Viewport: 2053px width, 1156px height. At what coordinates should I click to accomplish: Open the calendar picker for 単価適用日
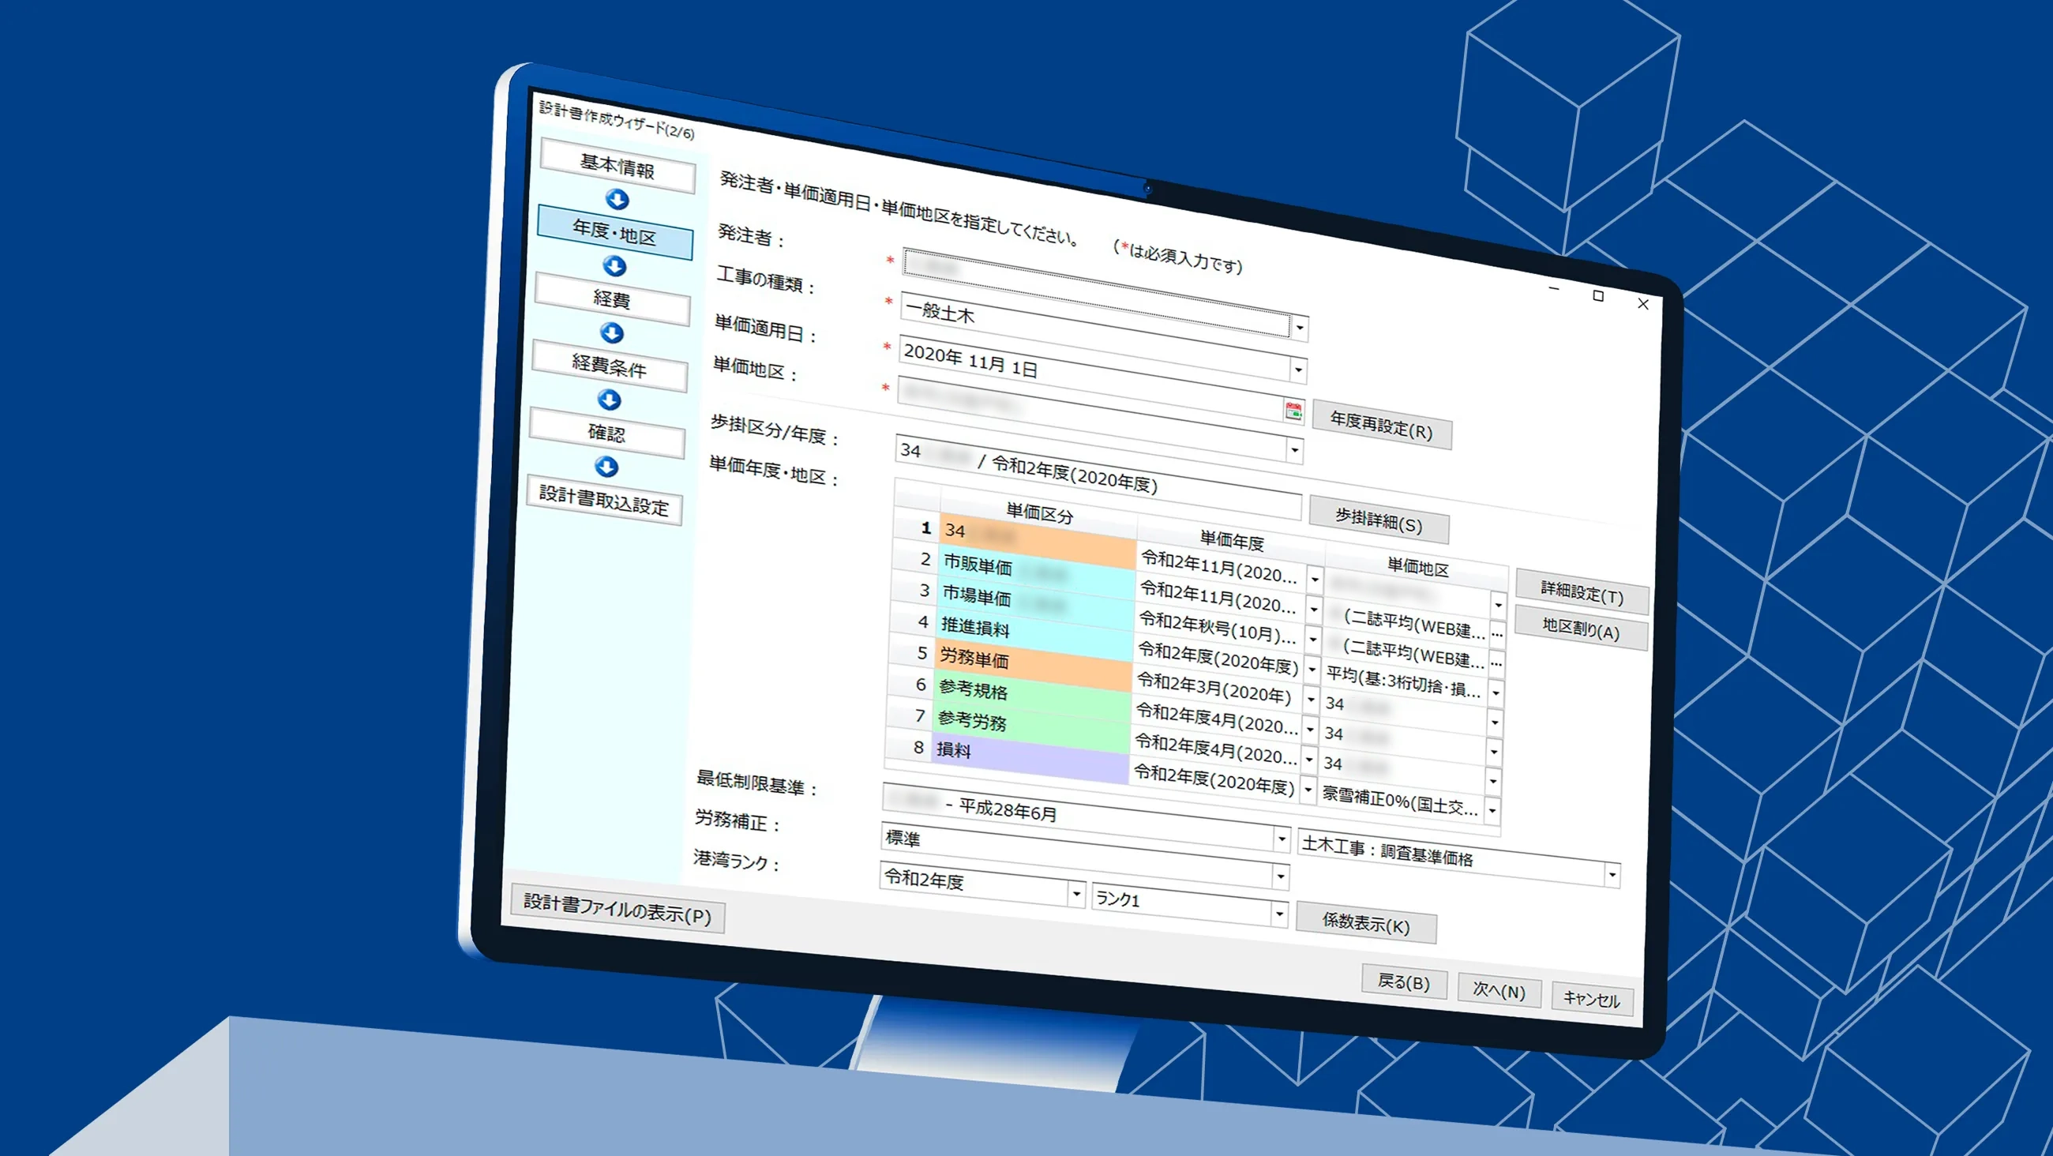[1293, 411]
